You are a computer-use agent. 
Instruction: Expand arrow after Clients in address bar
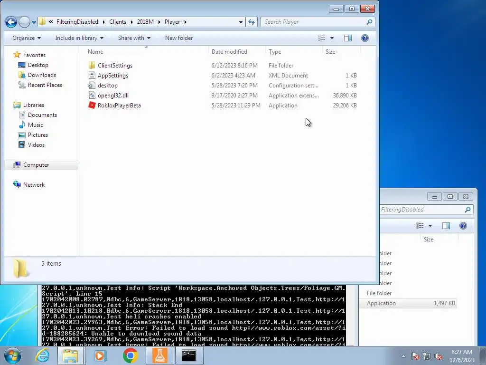pos(131,22)
